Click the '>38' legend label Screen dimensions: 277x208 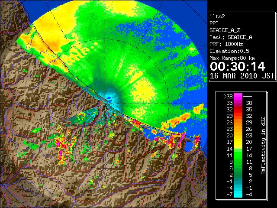pos(228,97)
